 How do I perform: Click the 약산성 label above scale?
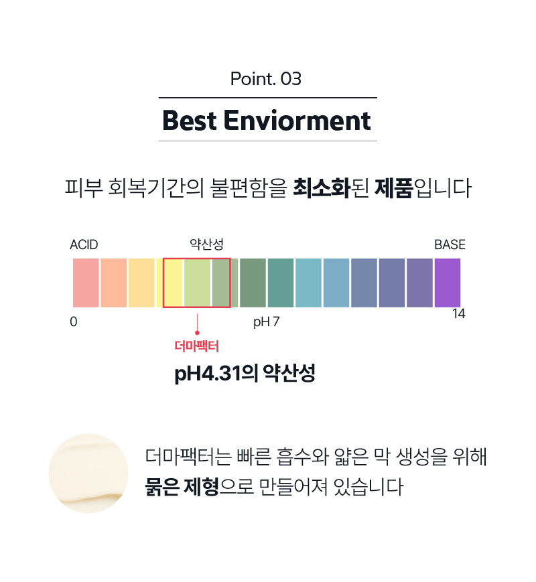pos(206,244)
